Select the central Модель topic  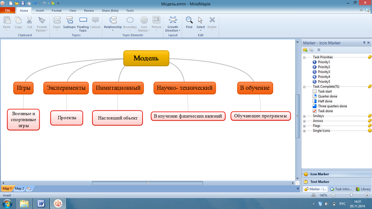pos(146,58)
